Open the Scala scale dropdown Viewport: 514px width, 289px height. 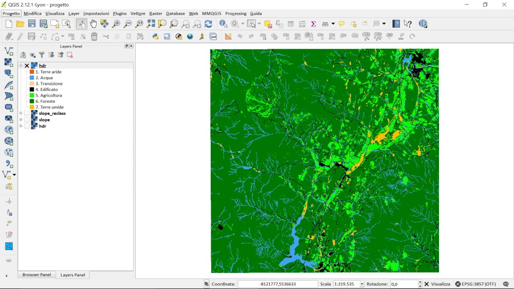coord(362,284)
